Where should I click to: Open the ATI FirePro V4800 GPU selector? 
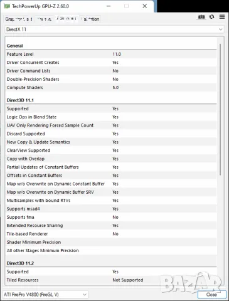pyautogui.click(x=45, y=295)
